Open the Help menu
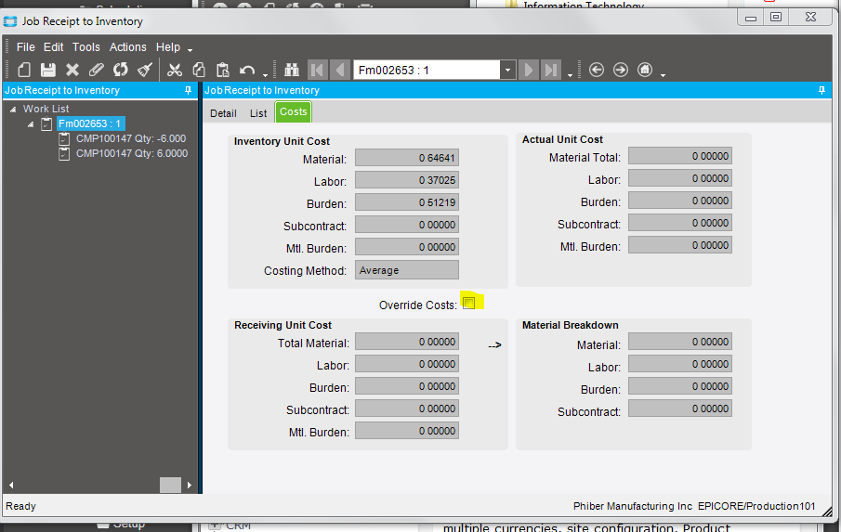This screenshot has width=841, height=532. click(x=168, y=47)
